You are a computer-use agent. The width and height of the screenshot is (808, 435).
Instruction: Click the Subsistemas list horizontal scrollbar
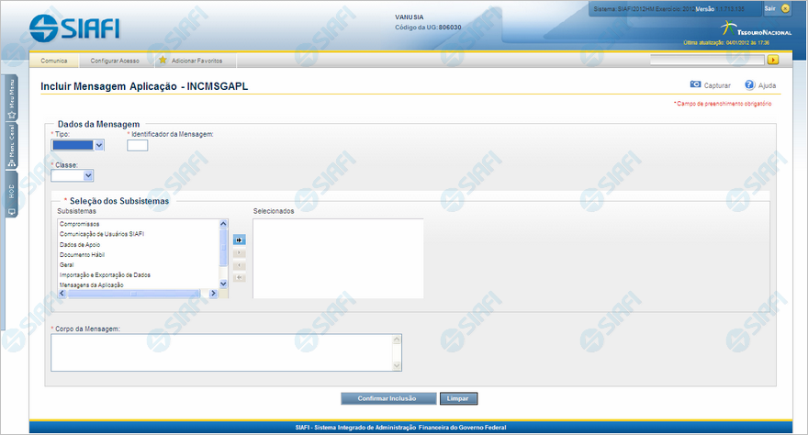click(x=138, y=294)
